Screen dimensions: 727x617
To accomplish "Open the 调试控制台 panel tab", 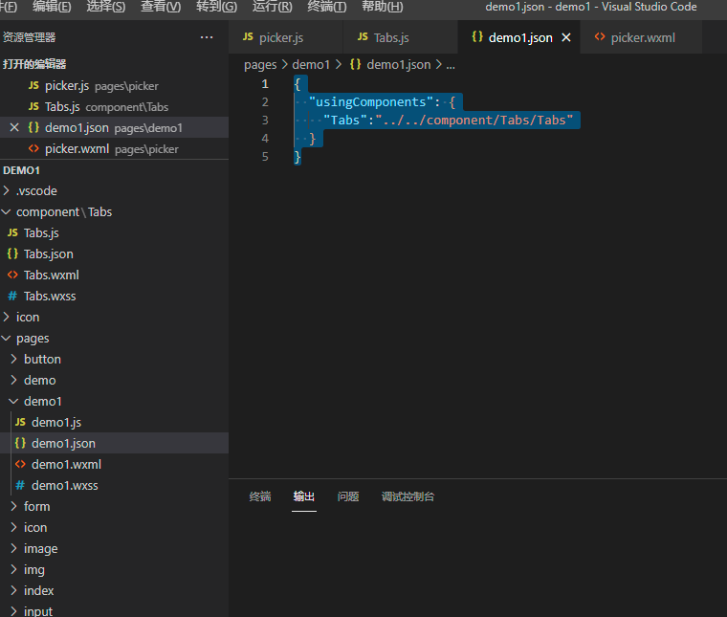I will coord(408,496).
